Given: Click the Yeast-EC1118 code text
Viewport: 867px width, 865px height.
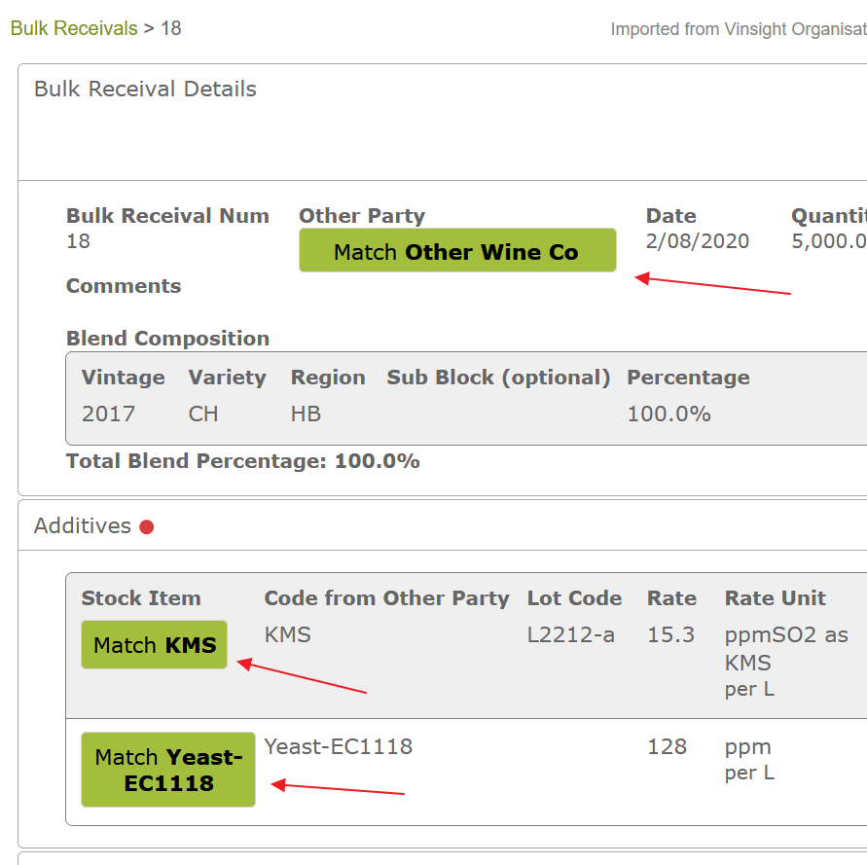Looking at the screenshot, I should click(x=339, y=746).
